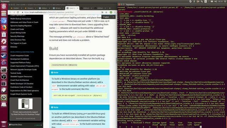Image resolution: width=227 pixels, height=128 pixels.
Task: Open Testnet Guide link
Action: click(x=16, y=73)
